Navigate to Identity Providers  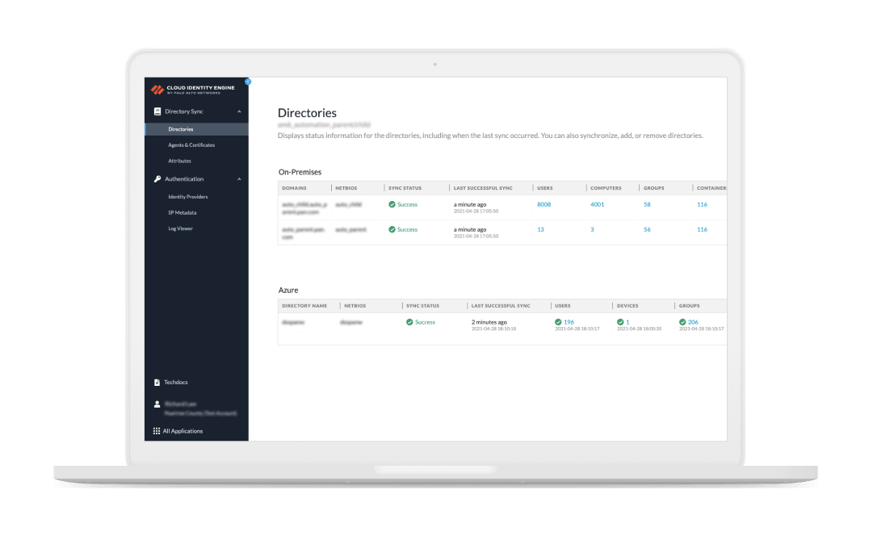click(x=189, y=196)
